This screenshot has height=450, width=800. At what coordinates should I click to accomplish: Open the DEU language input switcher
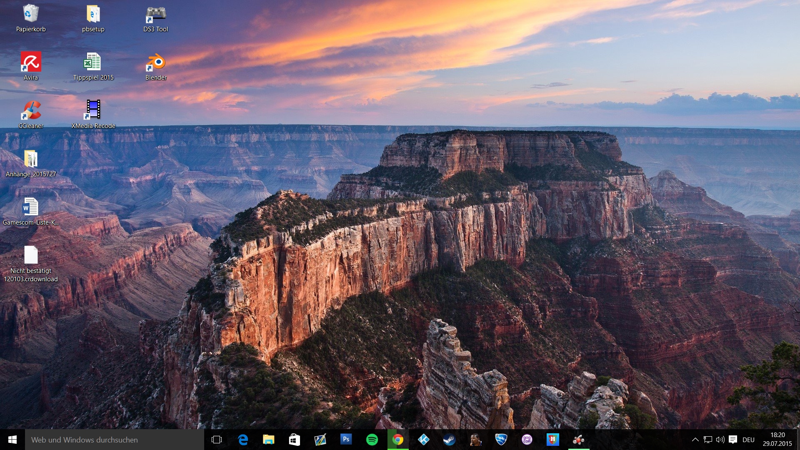click(x=748, y=440)
